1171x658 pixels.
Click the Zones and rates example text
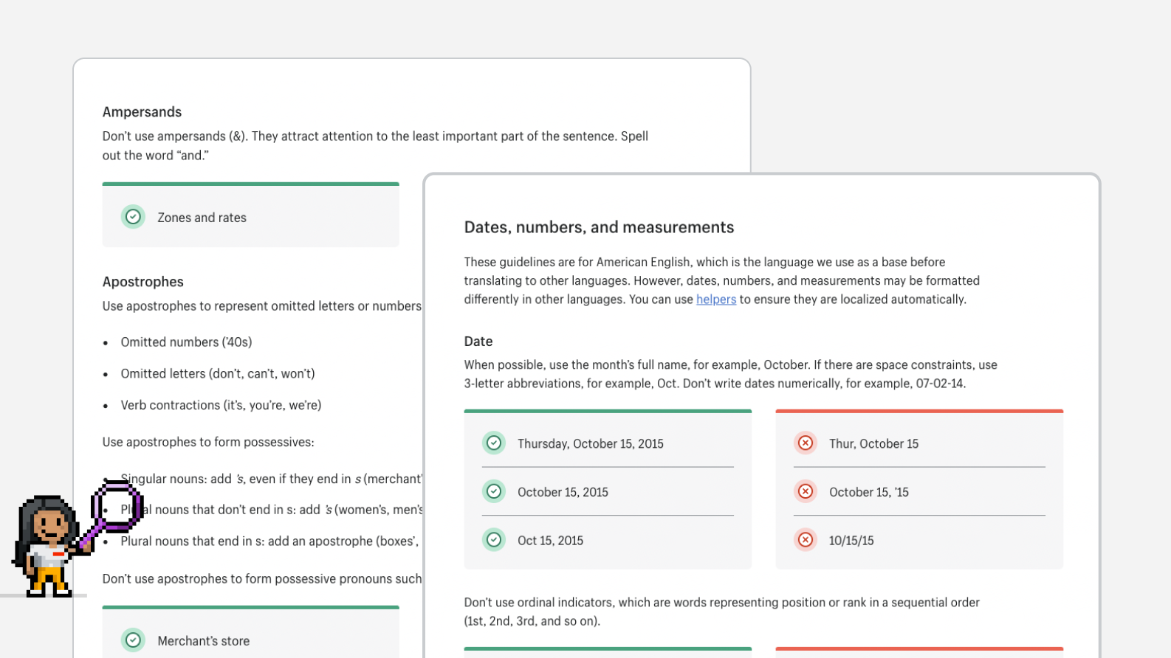[x=202, y=218]
